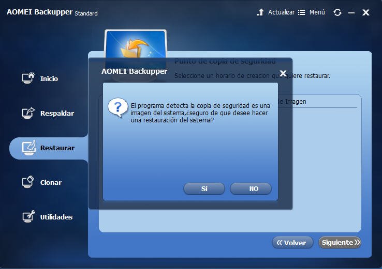Click the Clonar clone icon
This screenshot has width=382, height=269.
click(28, 182)
